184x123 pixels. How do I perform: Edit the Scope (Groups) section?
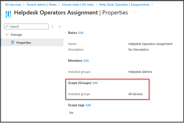95,83
